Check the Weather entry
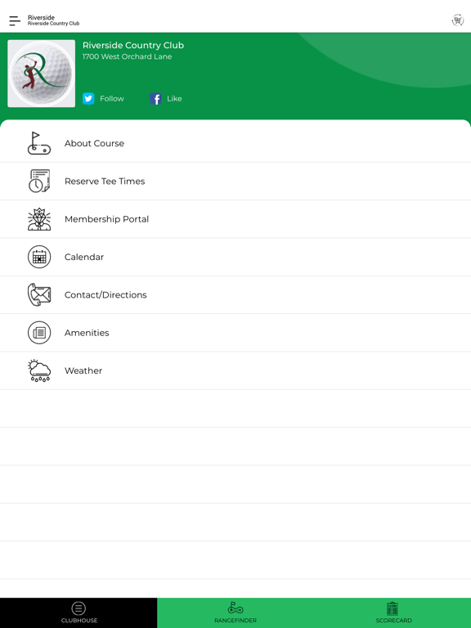The image size is (471, 628). (235, 370)
